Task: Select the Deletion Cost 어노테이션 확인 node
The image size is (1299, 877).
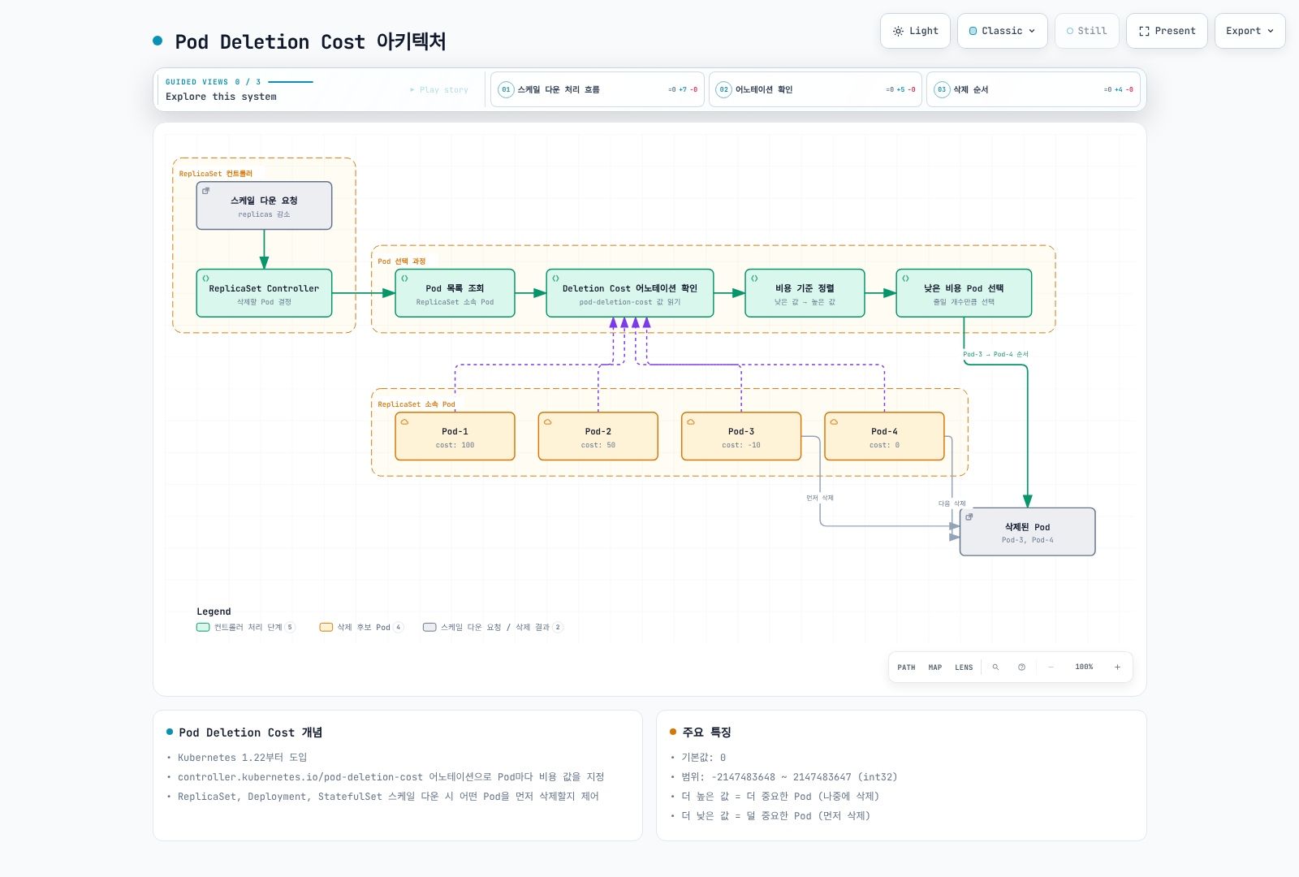Action: pyautogui.click(x=630, y=293)
